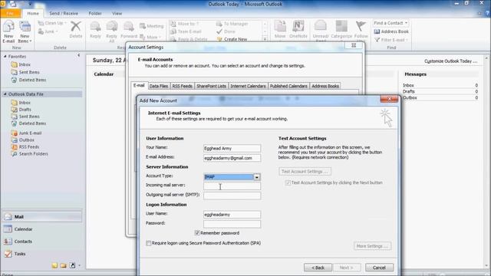Image resolution: width=491 pixels, height=276 pixels.
Task: Toggle Test Account Settings by clicking Next checkbox
Action: [288, 182]
